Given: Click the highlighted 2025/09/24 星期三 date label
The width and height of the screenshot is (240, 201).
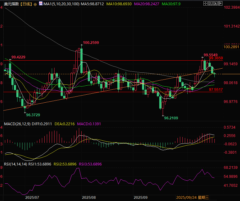Looking at the screenshot, I should (x=192, y=197).
